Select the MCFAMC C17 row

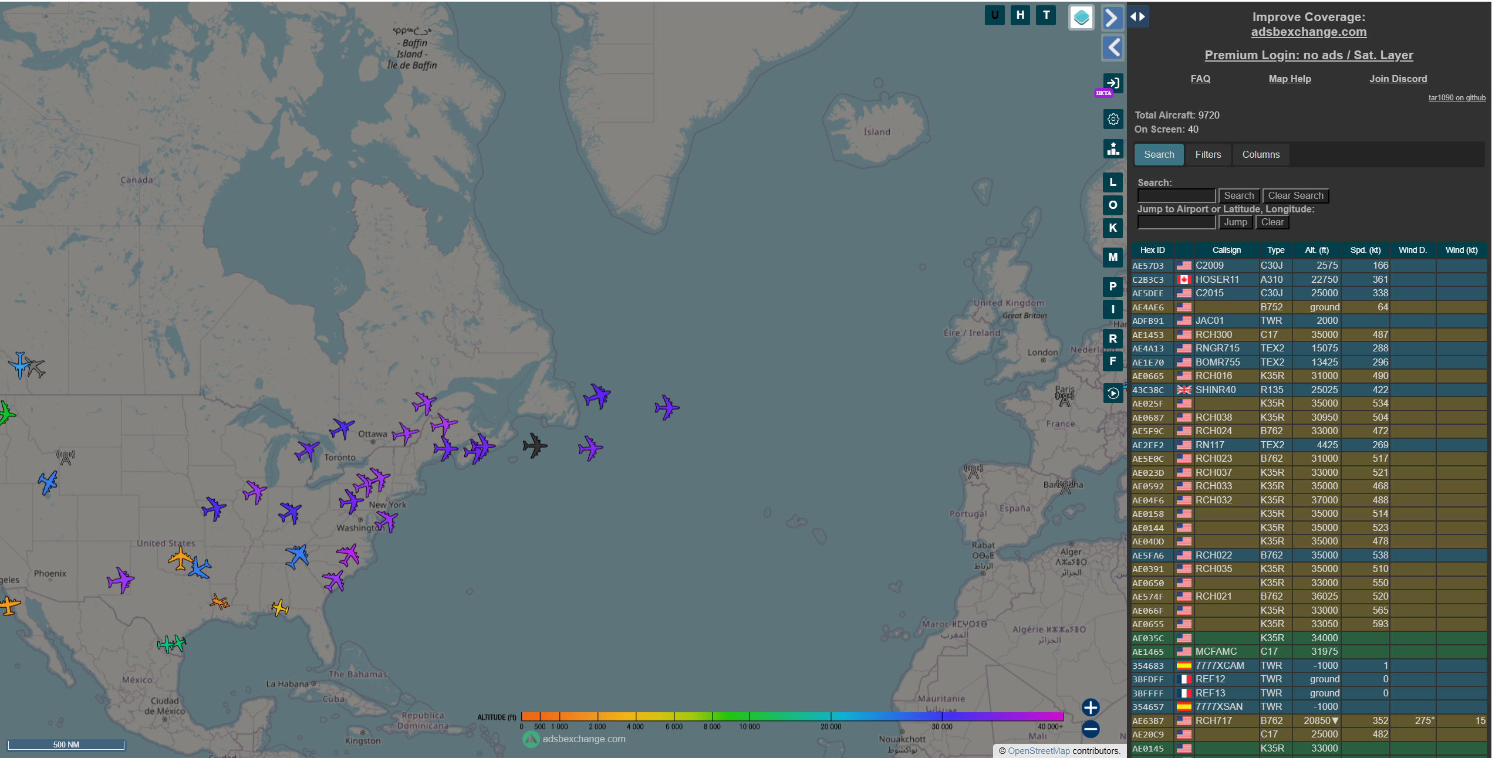pyautogui.click(x=1309, y=652)
